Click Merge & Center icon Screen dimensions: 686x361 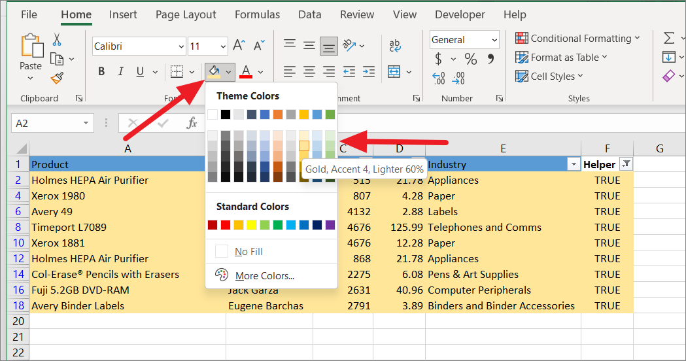[394, 72]
